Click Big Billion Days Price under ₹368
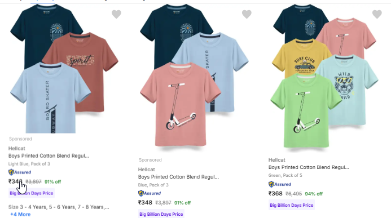This screenshot has height=218, width=391. click(x=292, y=205)
